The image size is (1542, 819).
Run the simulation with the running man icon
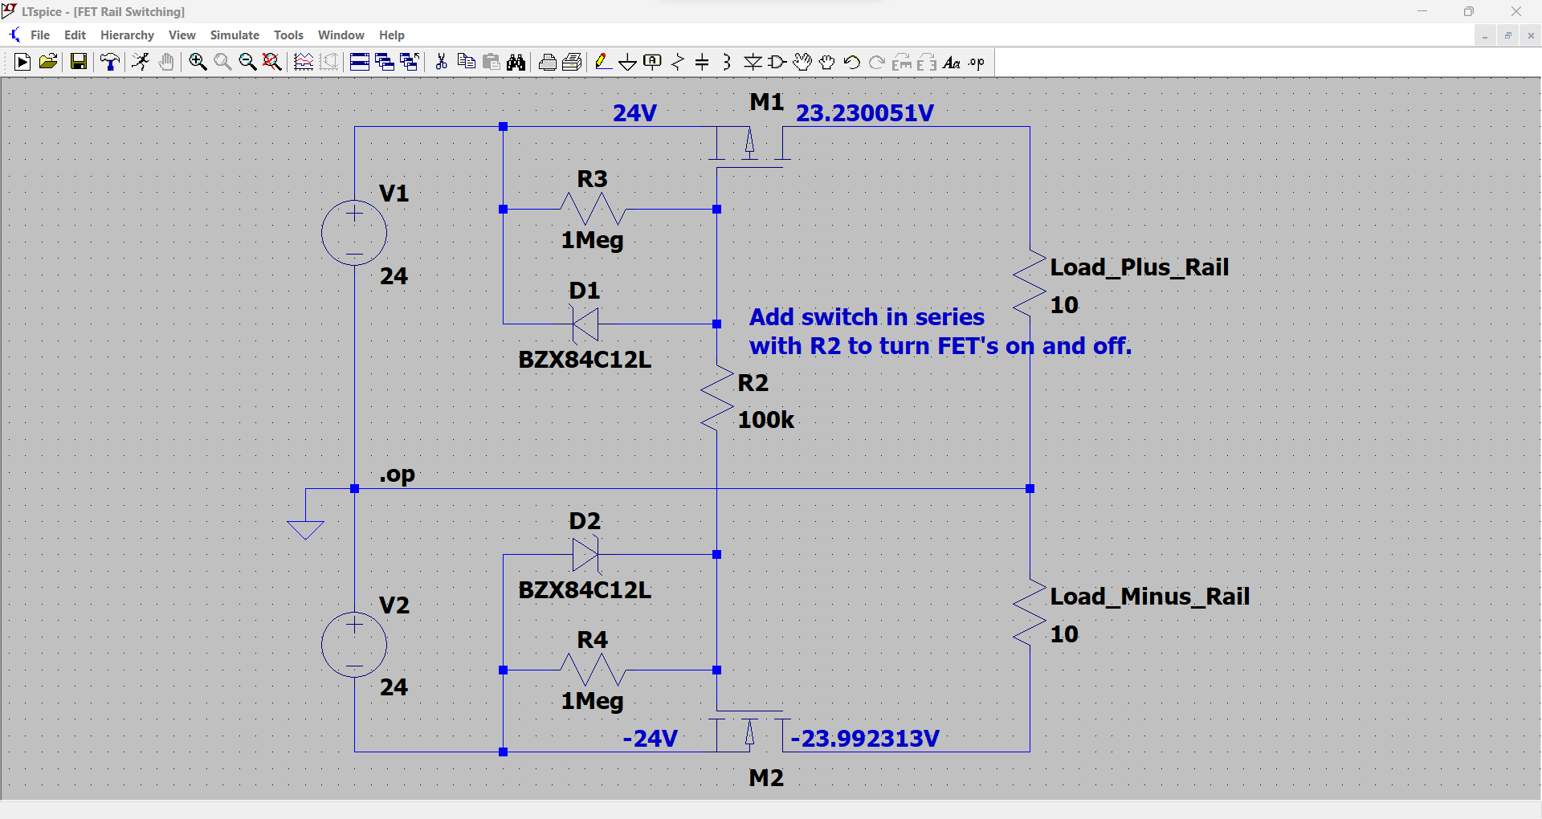click(141, 63)
